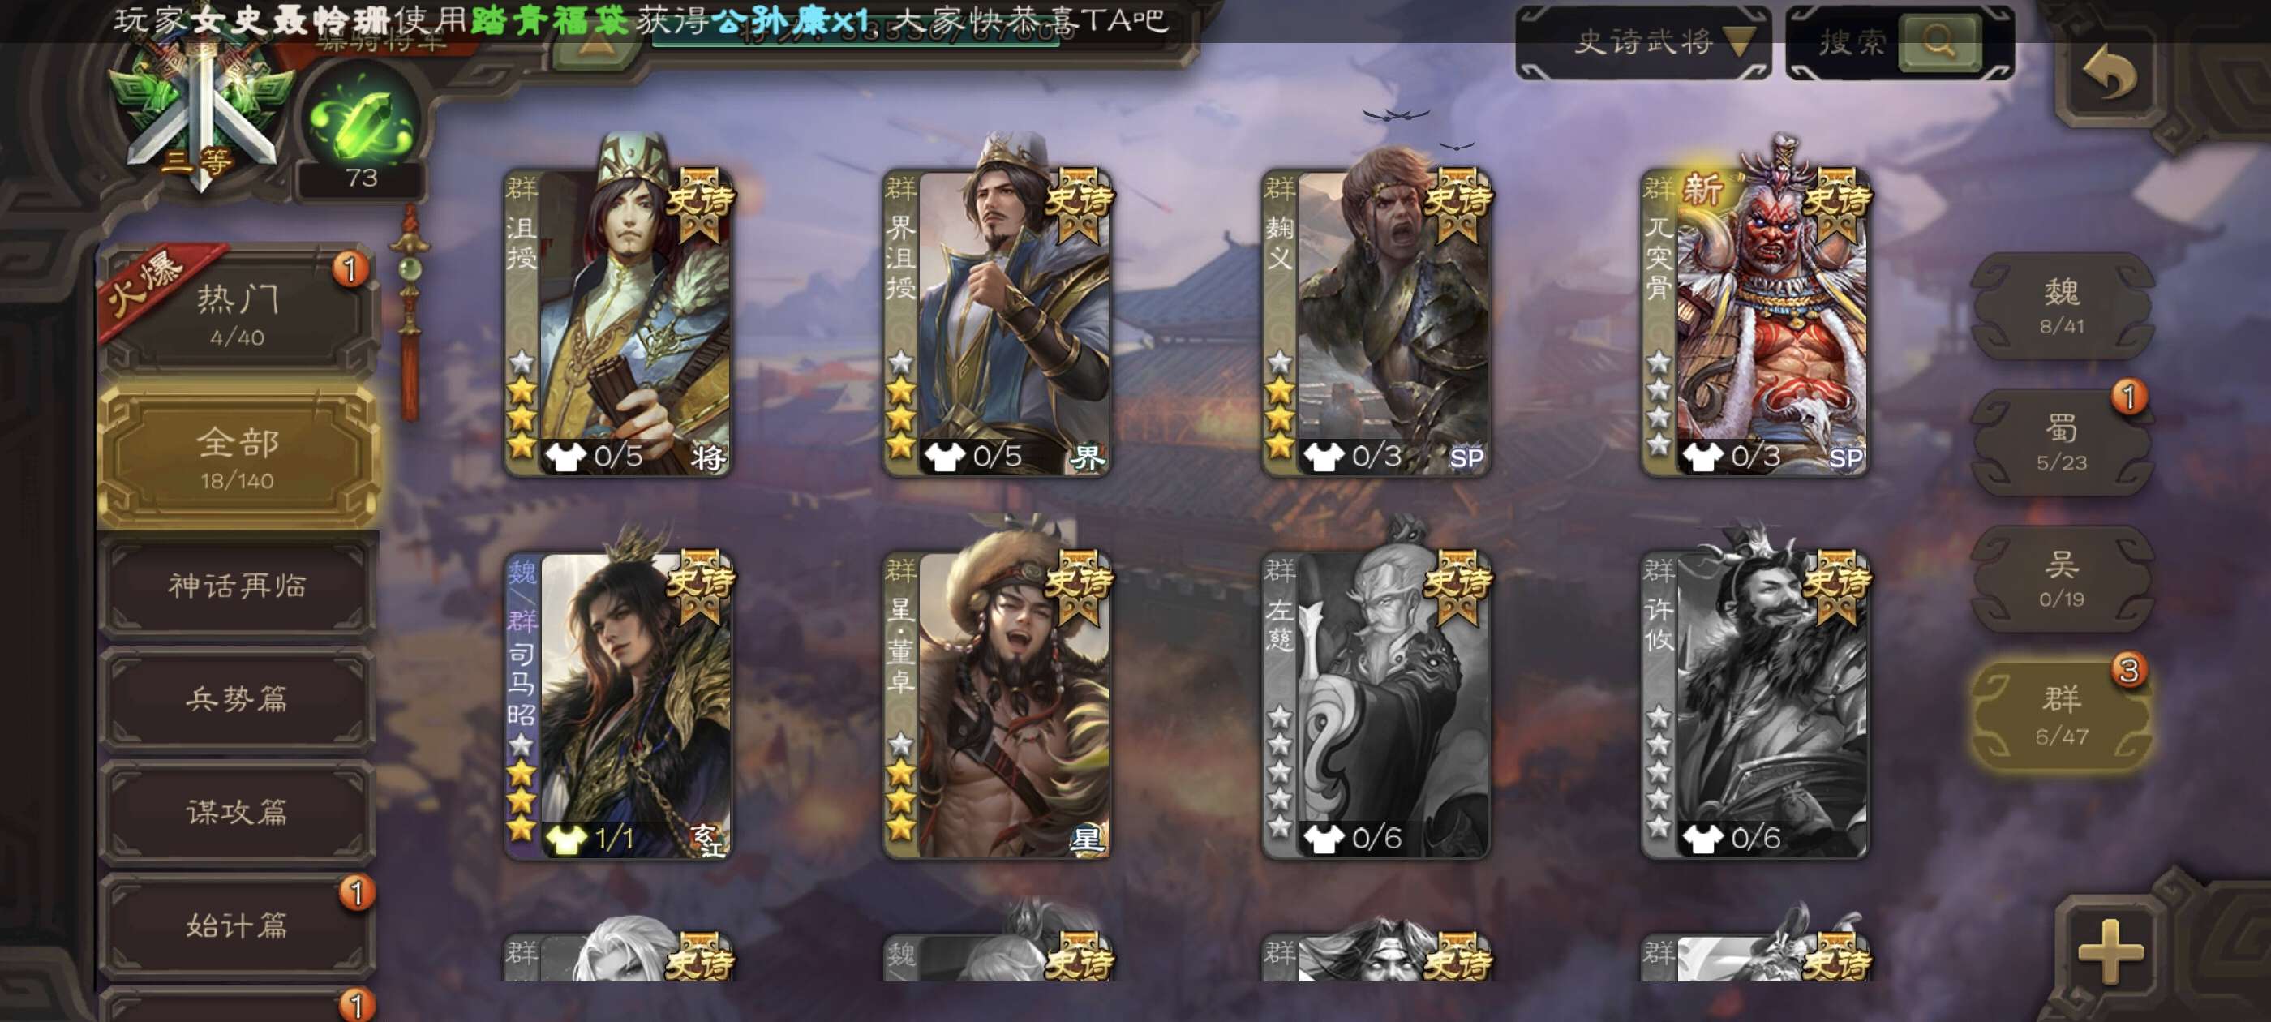Click the shirt skin icon on 司马昭 card
The image size is (2271, 1022).
565,838
